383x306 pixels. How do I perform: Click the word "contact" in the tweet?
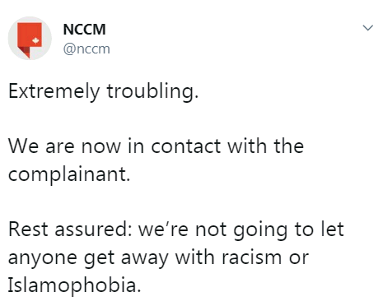point(186,146)
